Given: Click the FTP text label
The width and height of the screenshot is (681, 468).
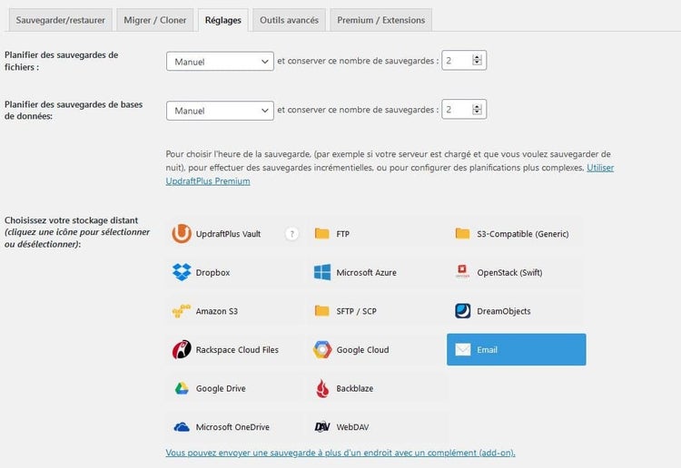Looking at the screenshot, I should click(342, 234).
